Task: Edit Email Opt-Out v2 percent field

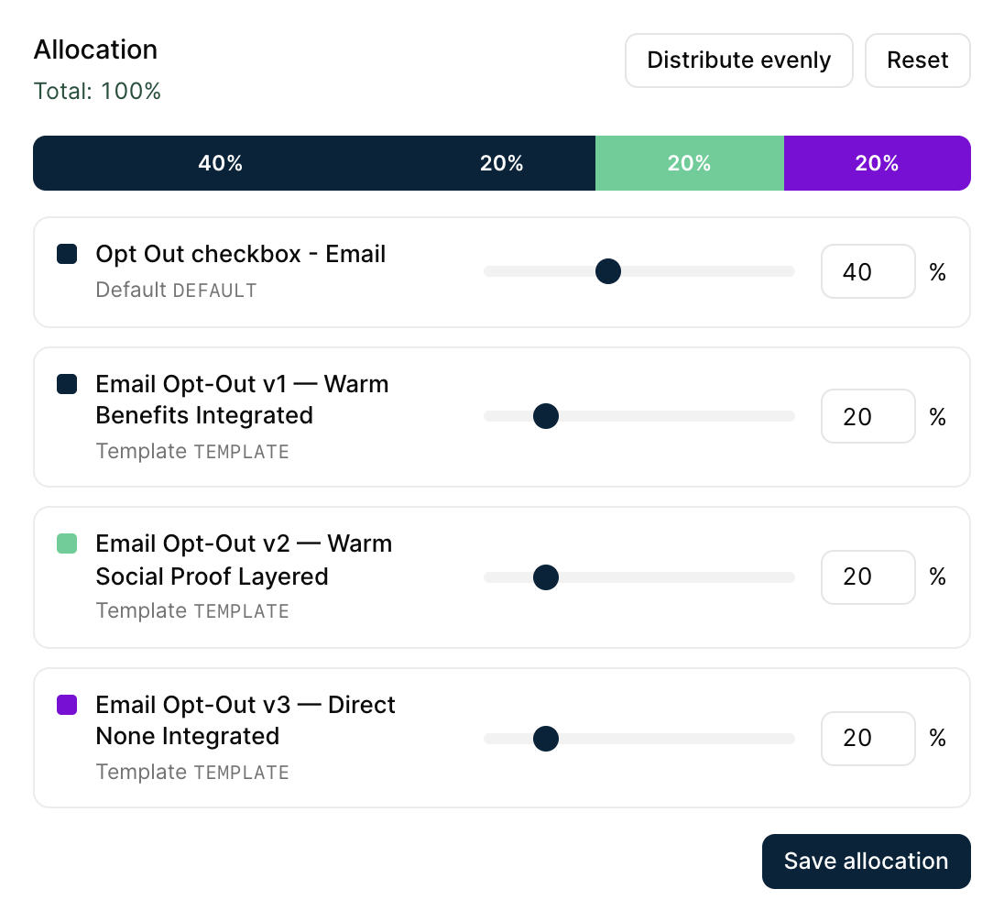Action: tap(868, 577)
